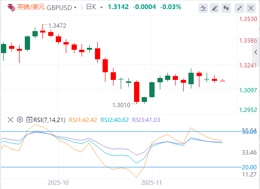Viewport: 260px width, 189px height.
Task: Toggle the RSI2:40.62 blue line legend
Action: [114, 120]
